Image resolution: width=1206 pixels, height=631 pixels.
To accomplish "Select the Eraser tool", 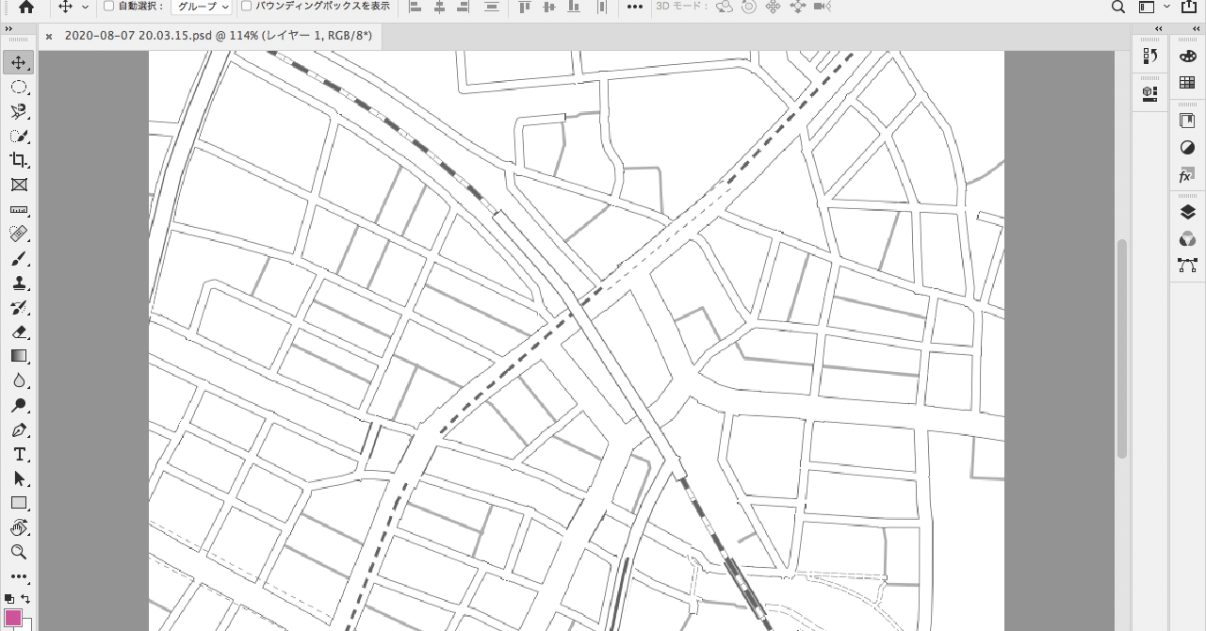I will [18, 332].
